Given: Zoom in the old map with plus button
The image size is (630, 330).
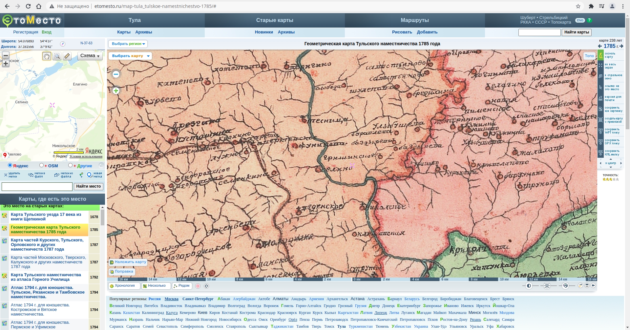Looking at the screenshot, I should tap(116, 91).
